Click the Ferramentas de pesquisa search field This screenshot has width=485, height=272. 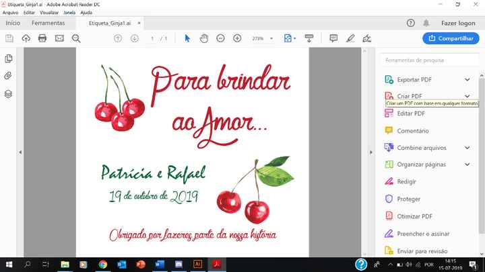click(428, 60)
